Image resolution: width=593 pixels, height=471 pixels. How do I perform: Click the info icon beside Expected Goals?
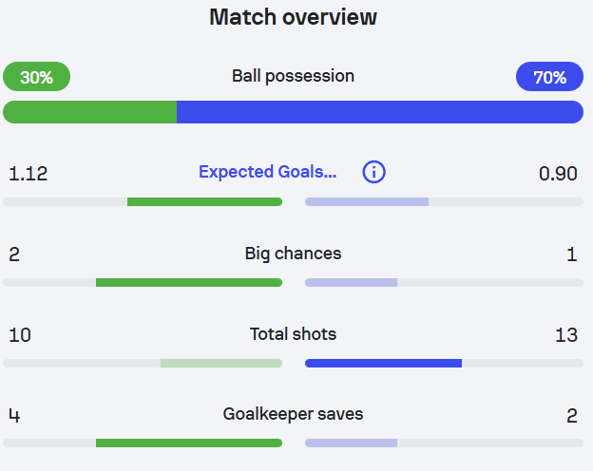click(x=374, y=172)
